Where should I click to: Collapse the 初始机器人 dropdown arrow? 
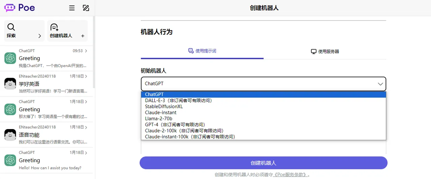[x=380, y=84]
